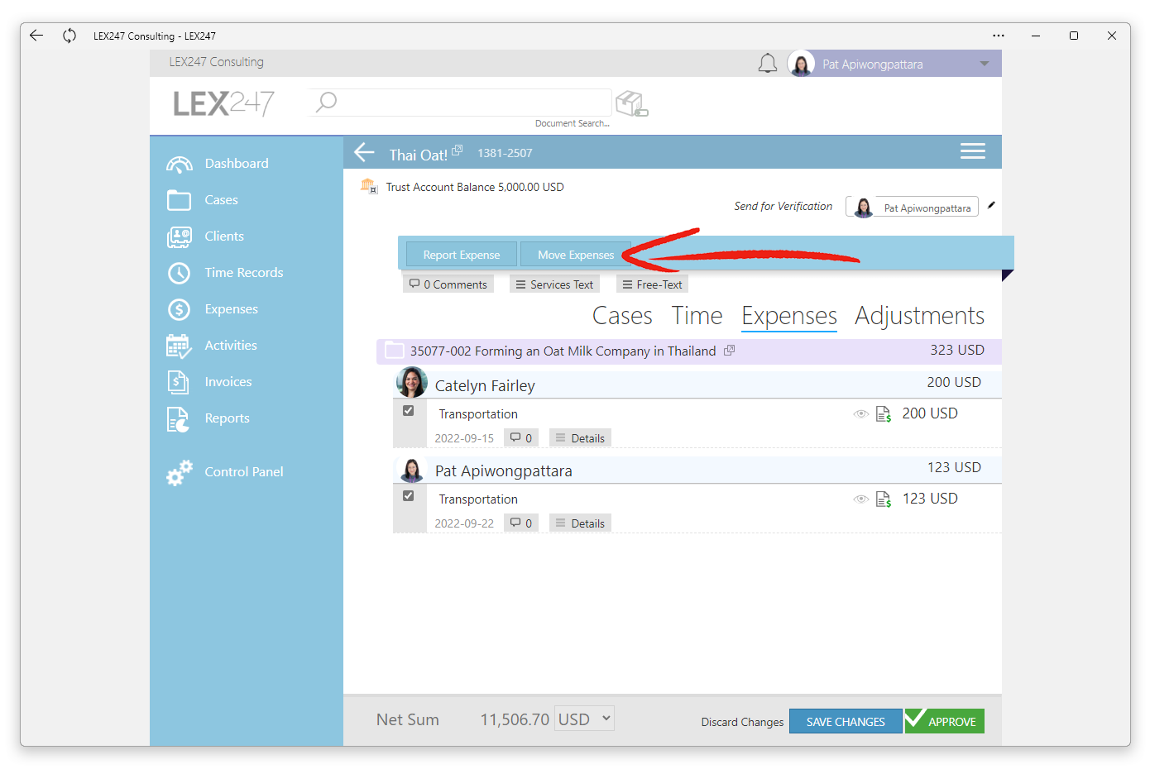The width and height of the screenshot is (1150, 769).
Task: Uncheck Catelyn Fairley's Transportation expense checkbox
Action: pos(409,410)
